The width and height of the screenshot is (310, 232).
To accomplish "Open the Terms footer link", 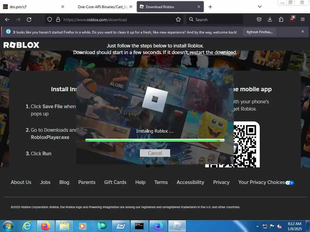I will (161, 182).
